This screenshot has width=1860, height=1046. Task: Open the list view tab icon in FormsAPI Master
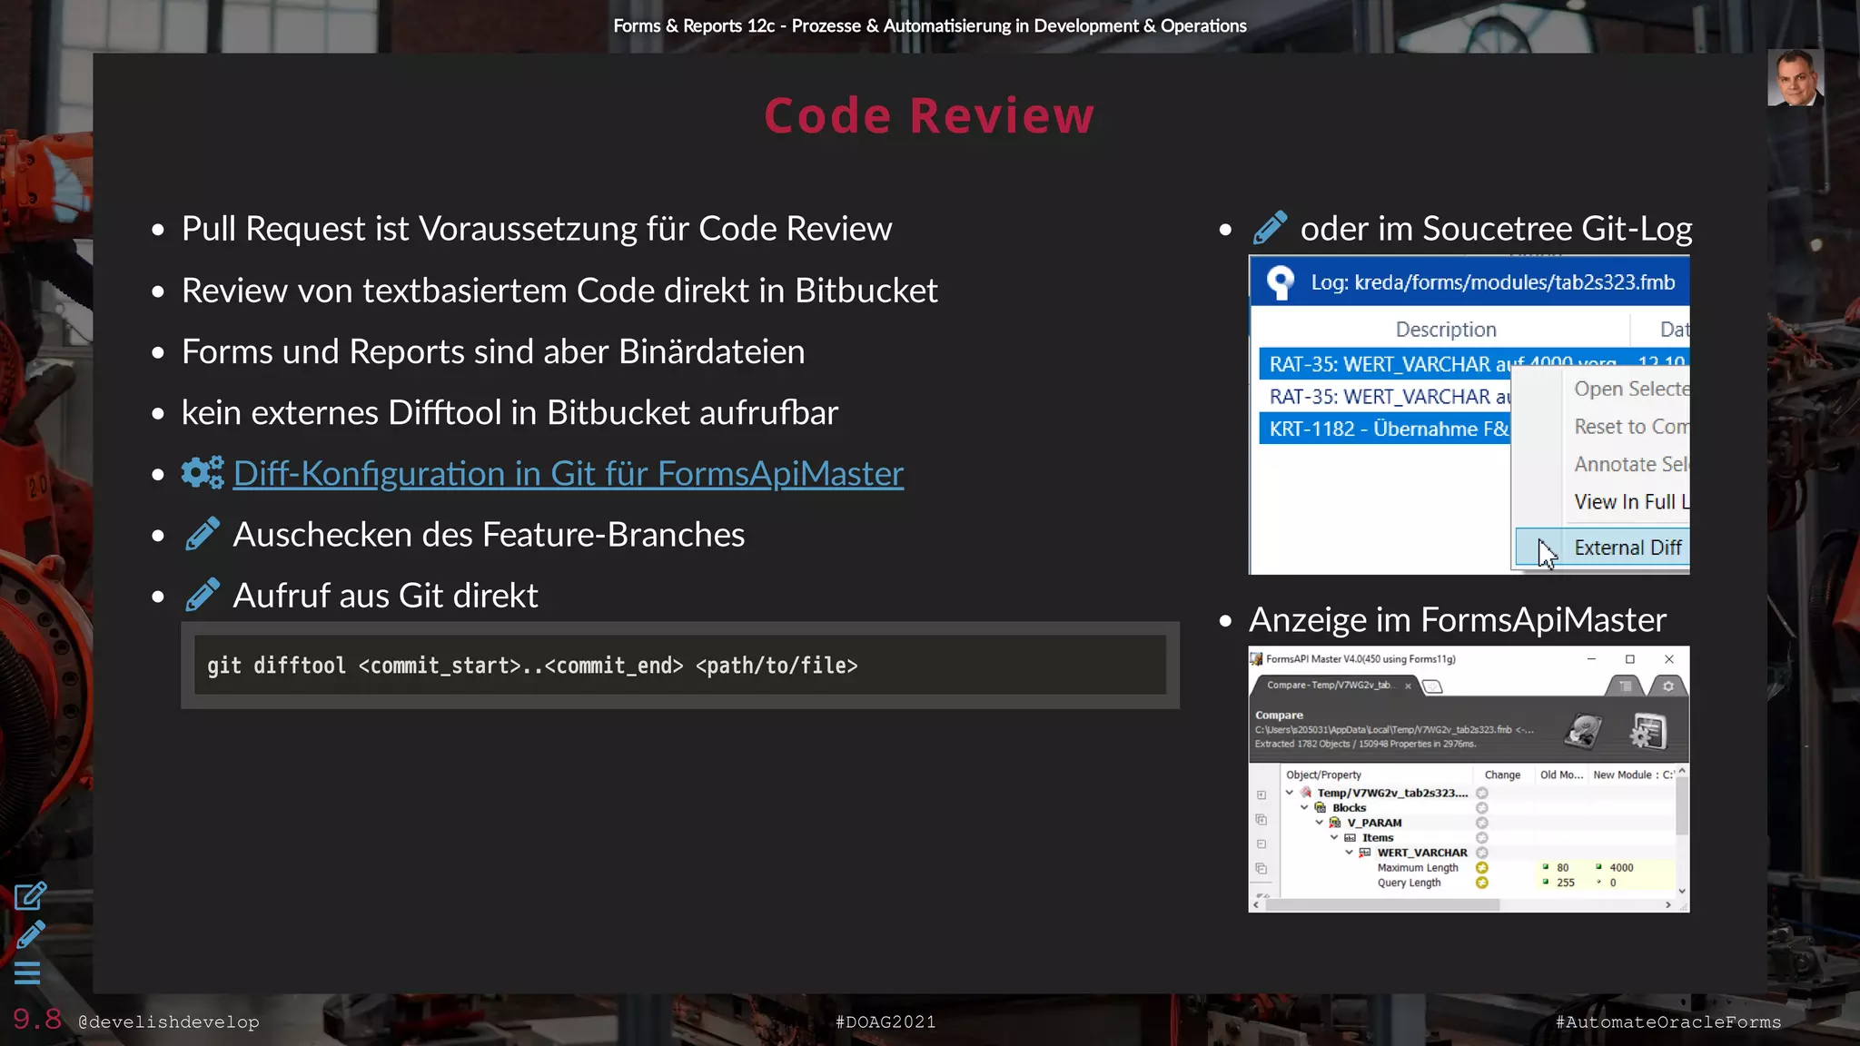1625,686
